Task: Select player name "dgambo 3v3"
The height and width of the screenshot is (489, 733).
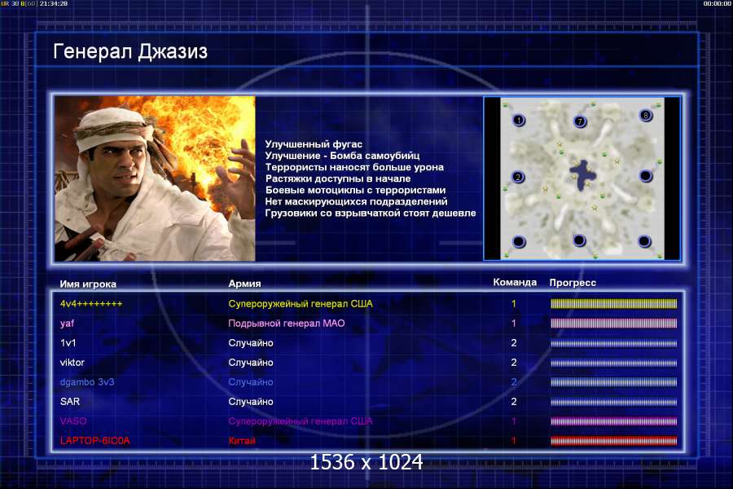Action: pos(87,382)
